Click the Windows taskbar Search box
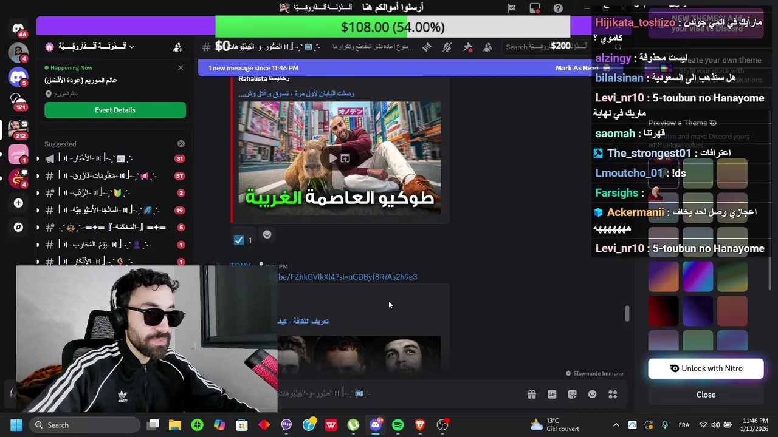Image resolution: width=778 pixels, height=437 pixels. pos(84,425)
